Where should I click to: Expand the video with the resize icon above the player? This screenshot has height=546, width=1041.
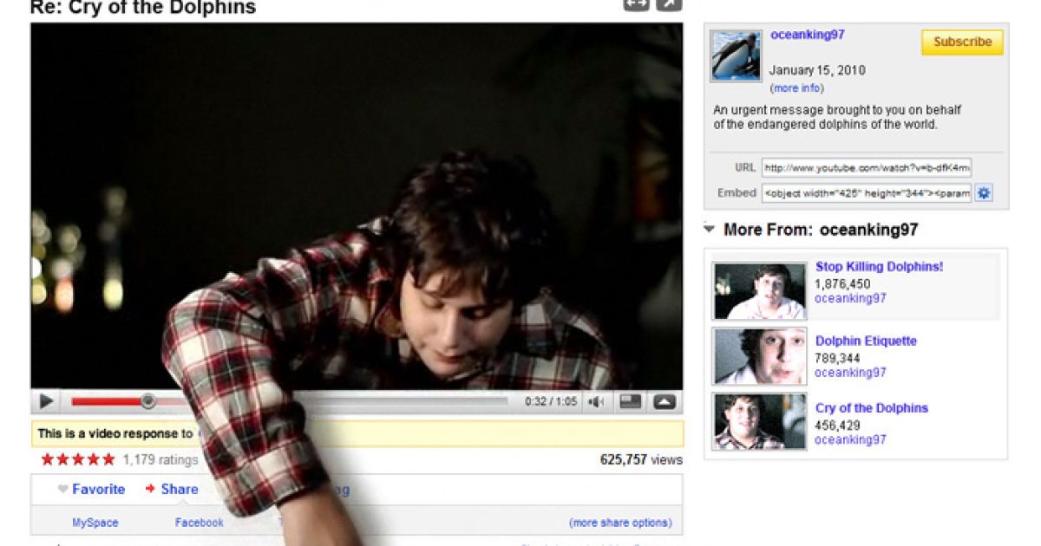[637, 5]
